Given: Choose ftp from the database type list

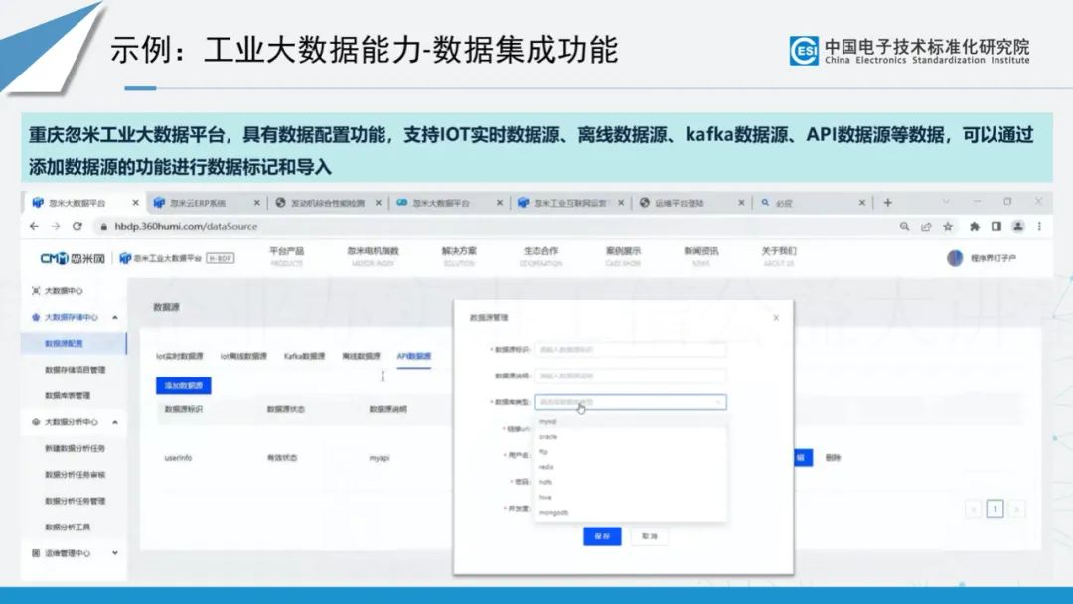Looking at the screenshot, I should pyautogui.click(x=630, y=451).
